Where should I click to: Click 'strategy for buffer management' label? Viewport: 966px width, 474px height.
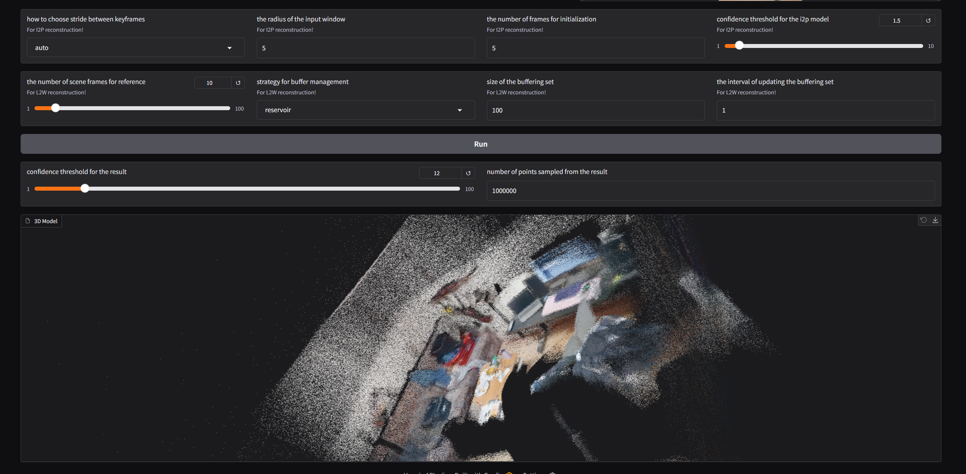(x=302, y=82)
